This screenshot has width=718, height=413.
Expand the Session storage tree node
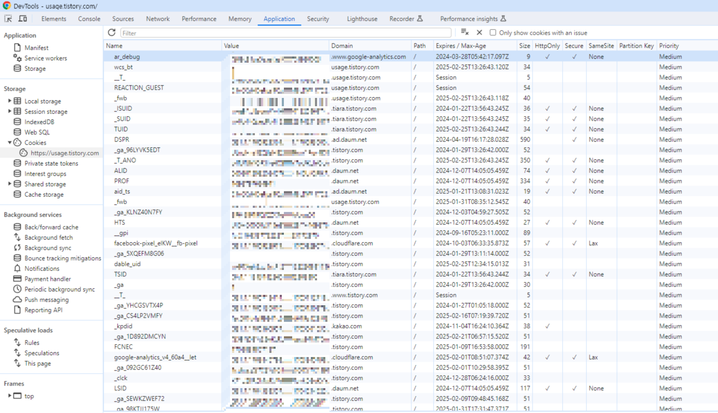pos(9,111)
